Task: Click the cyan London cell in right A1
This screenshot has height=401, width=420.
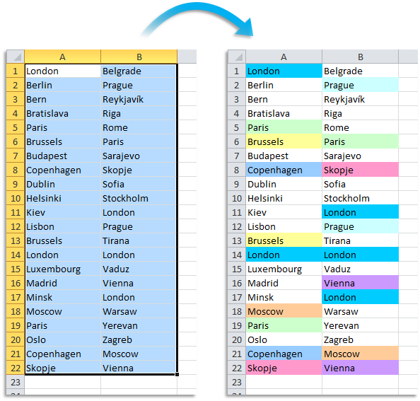Action: click(284, 71)
